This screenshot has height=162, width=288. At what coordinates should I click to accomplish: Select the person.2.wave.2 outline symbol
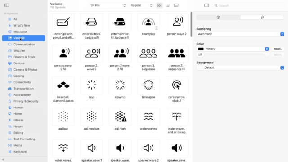pos(91,54)
